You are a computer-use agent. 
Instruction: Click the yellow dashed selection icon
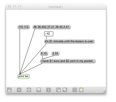81,90
